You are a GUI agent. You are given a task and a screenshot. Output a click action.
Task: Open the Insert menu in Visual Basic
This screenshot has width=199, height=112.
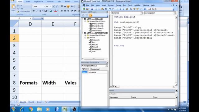[104, 5]
